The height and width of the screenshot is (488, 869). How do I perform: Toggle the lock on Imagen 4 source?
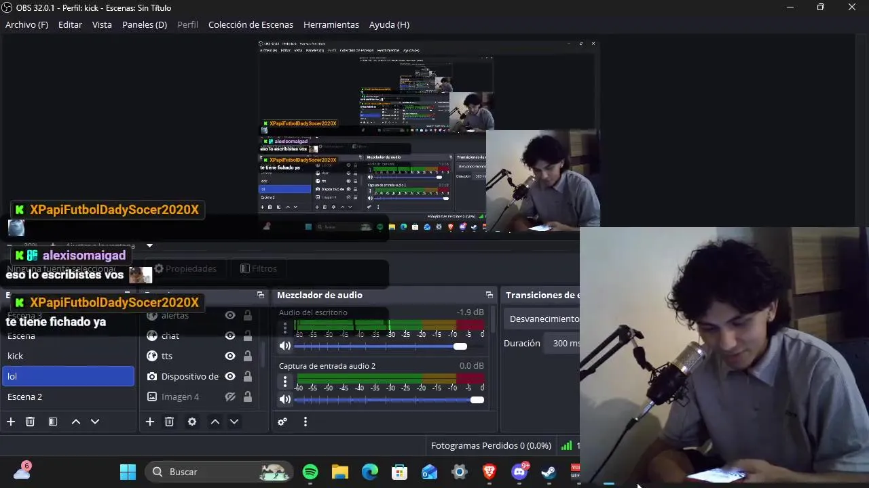(248, 396)
